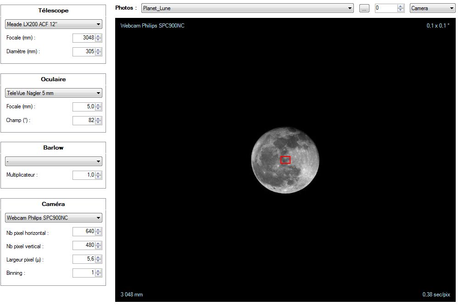The height and width of the screenshot is (306, 458).
Task: Increase the Largeur pixel value
Action: point(98,257)
